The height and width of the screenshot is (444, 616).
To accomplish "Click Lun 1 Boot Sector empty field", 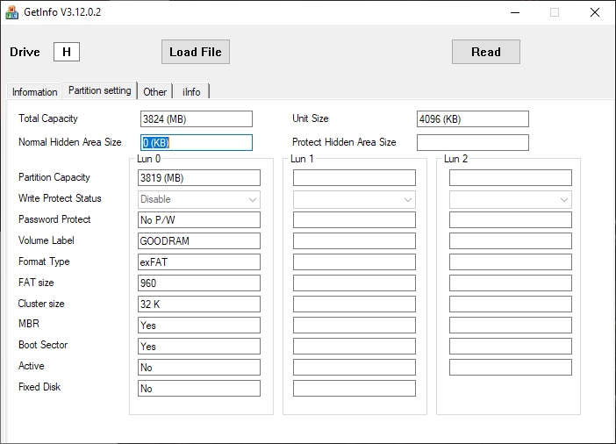I will tap(354, 347).
